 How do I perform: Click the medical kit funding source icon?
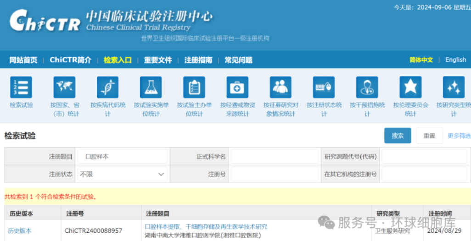[237, 88]
